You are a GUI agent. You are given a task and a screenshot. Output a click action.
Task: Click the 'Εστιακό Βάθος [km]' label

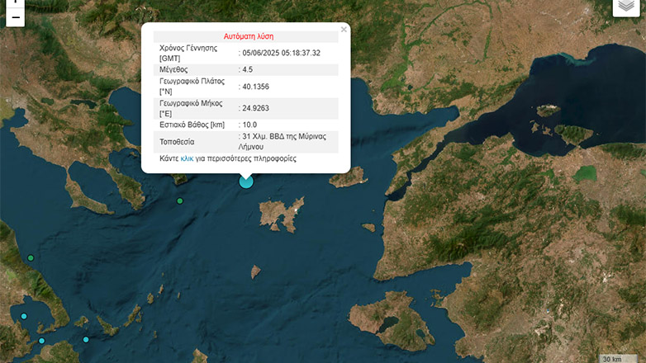click(x=192, y=125)
